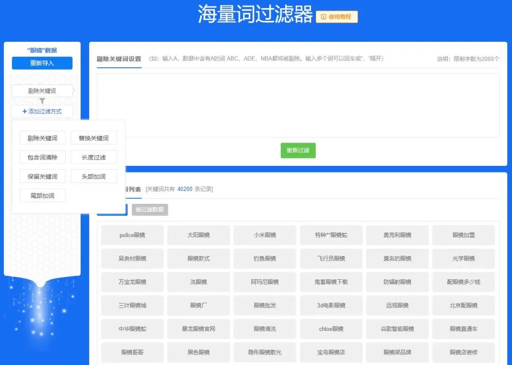Click the 小米眼镜 keyword entry
Image resolution: width=512 pixels, height=365 pixels.
point(265,235)
